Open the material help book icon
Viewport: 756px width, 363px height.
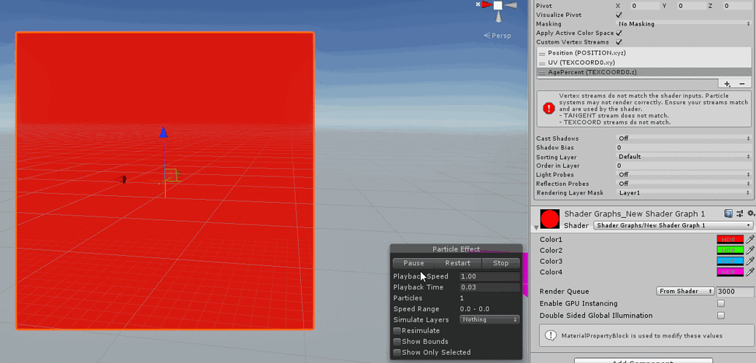728,214
